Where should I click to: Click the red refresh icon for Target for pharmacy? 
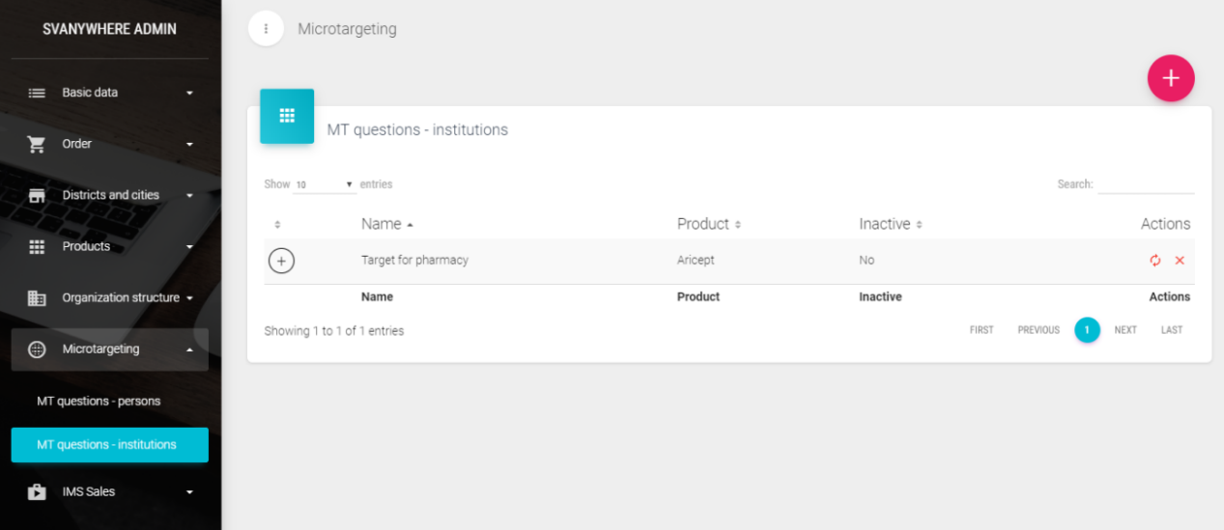click(1154, 261)
